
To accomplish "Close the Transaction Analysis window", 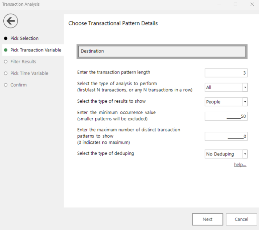I will point(252,4).
